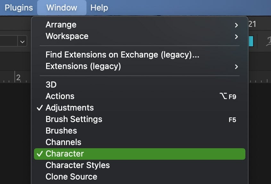Click the horizontal ruler near mark 2

[18, 78]
